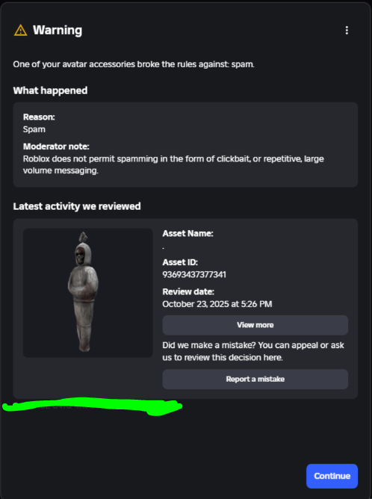372x499 pixels.
Task: Click the Warning title text
Action: tap(58, 30)
